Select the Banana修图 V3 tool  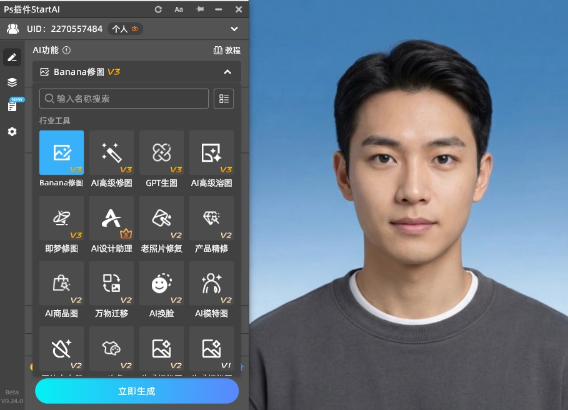[x=61, y=153]
